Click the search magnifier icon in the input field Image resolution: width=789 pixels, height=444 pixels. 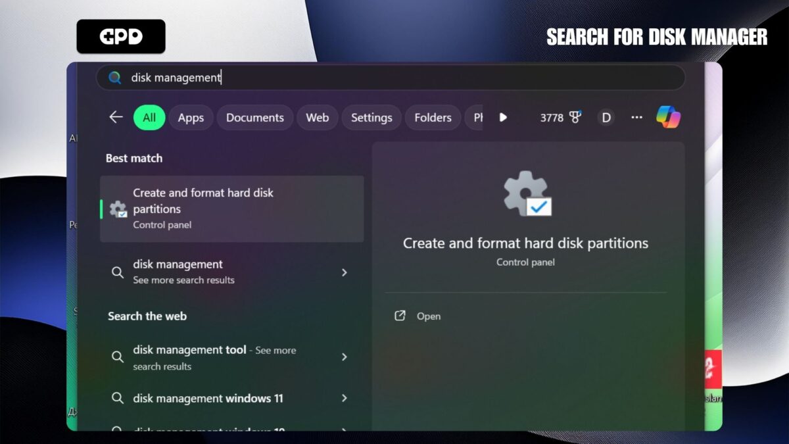114,77
